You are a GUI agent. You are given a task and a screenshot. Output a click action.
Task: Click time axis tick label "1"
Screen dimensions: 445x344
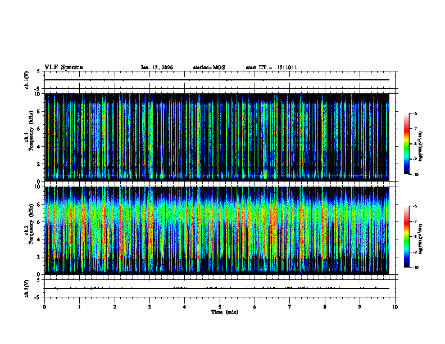pyautogui.click(x=79, y=307)
